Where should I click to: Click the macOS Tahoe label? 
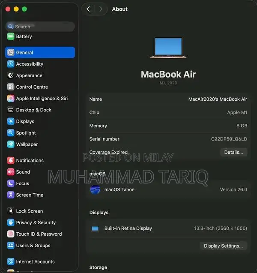pos(120,189)
